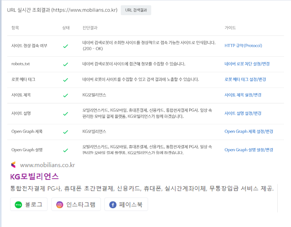Open 사이트 제목 설정/변경 link

[x=243, y=95]
